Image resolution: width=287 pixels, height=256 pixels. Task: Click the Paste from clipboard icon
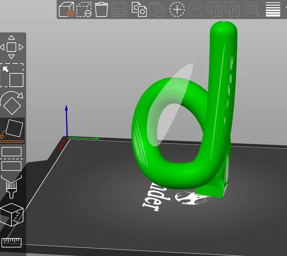click(x=157, y=9)
